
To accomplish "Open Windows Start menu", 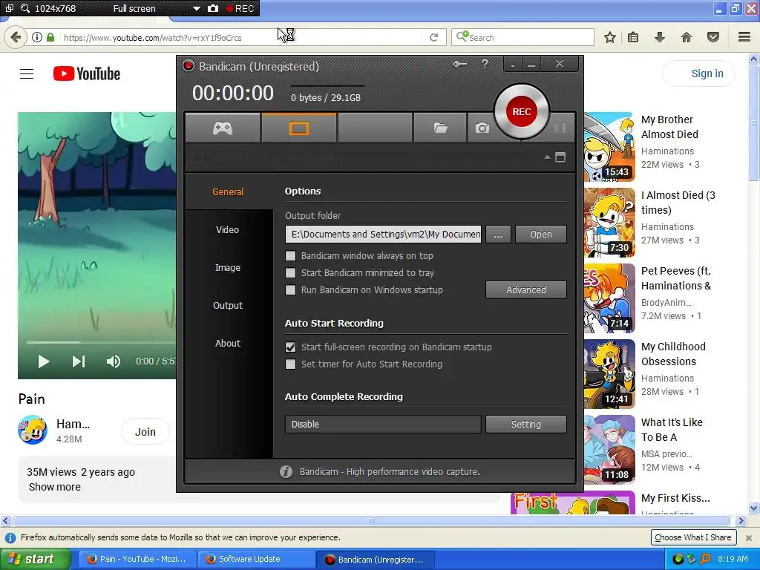I will click(36, 559).
